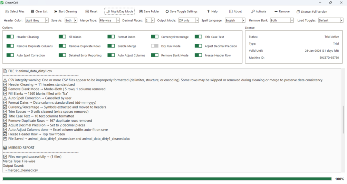Toggle the Remove Duplicate Rows switch
Viewport: 347px width, 184px height.
click(x=62, y=46)
